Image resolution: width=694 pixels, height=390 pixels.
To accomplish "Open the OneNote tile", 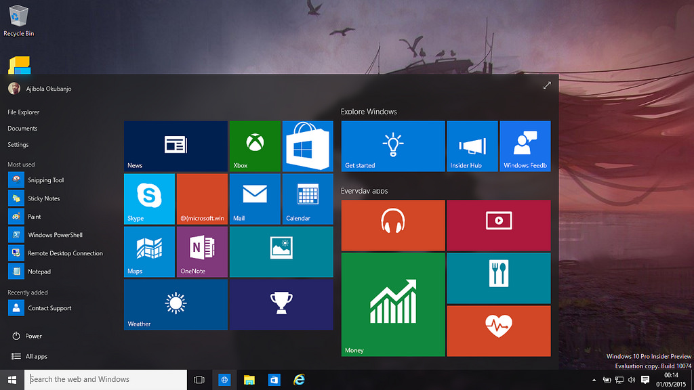I will pyautogui.click(x=202, y=252).
